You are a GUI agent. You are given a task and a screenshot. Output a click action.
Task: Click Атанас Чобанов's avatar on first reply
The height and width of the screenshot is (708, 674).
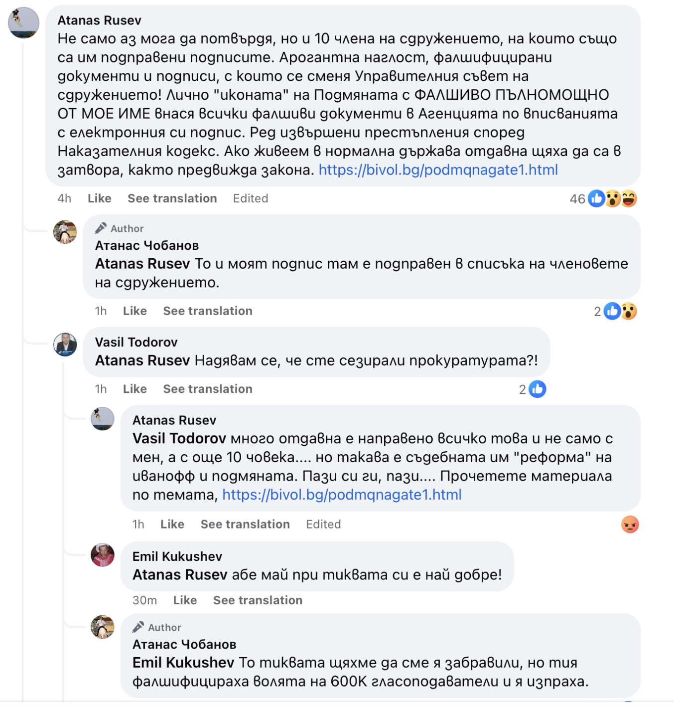65,232
